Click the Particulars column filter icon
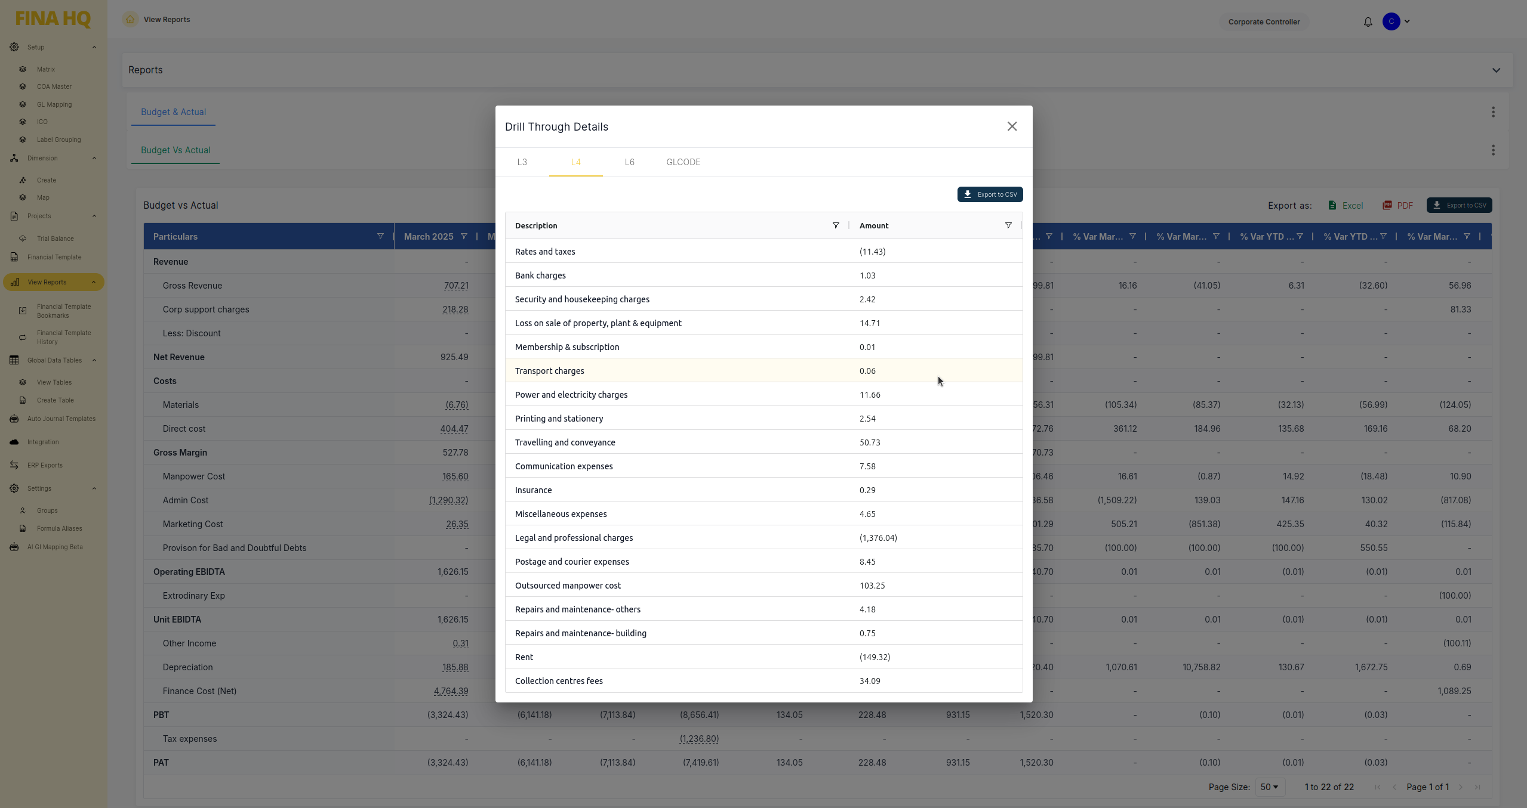This screenshot has width=1527, height=808. [x=380, y=237]
